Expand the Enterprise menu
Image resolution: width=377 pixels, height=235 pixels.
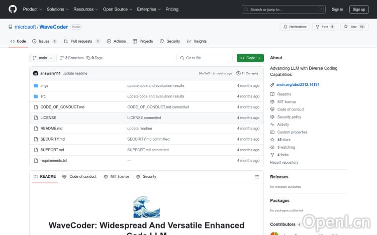(149, 9)
